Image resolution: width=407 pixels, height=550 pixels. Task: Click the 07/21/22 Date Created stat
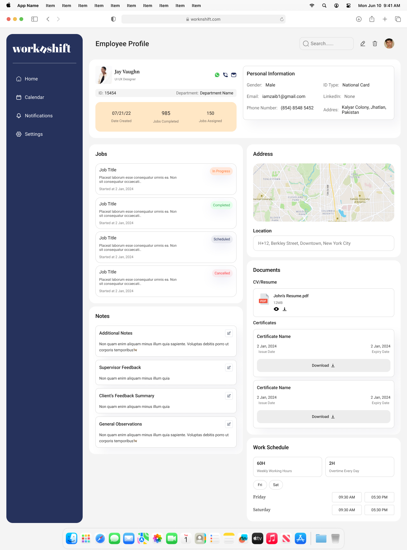[121, 117]
